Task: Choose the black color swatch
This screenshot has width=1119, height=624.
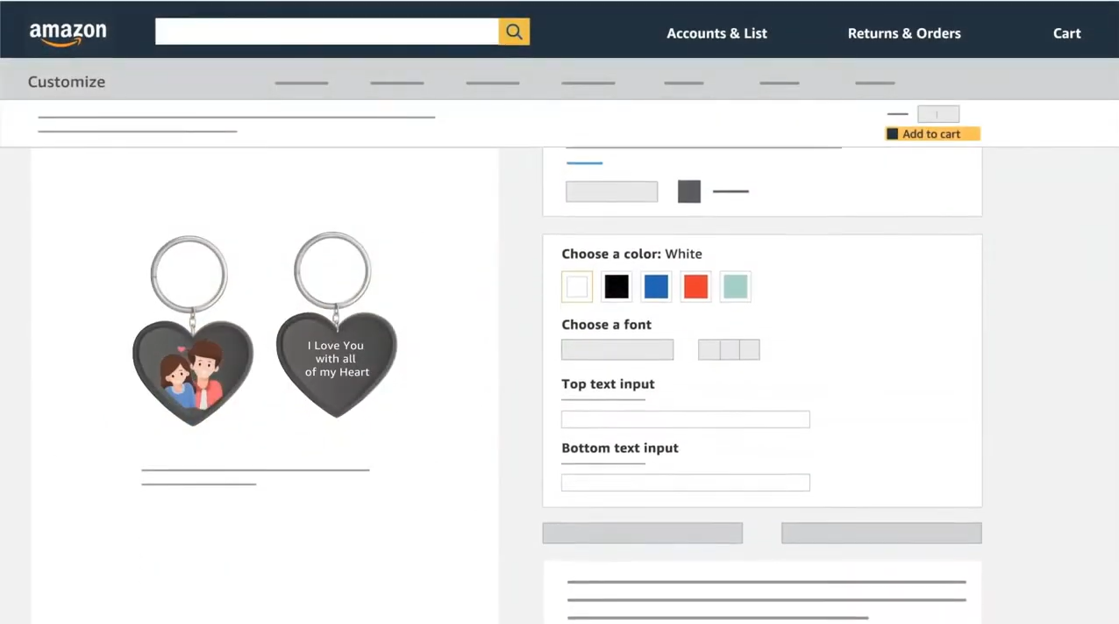Action: click(617, 287)
